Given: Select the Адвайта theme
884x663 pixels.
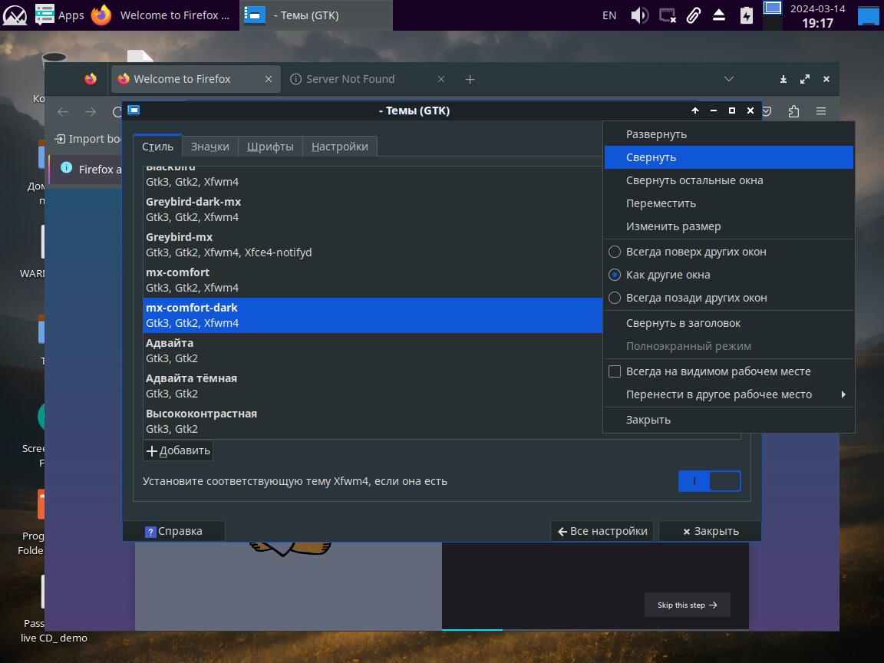Looking at the screenshot, I should tap(373, 351).
